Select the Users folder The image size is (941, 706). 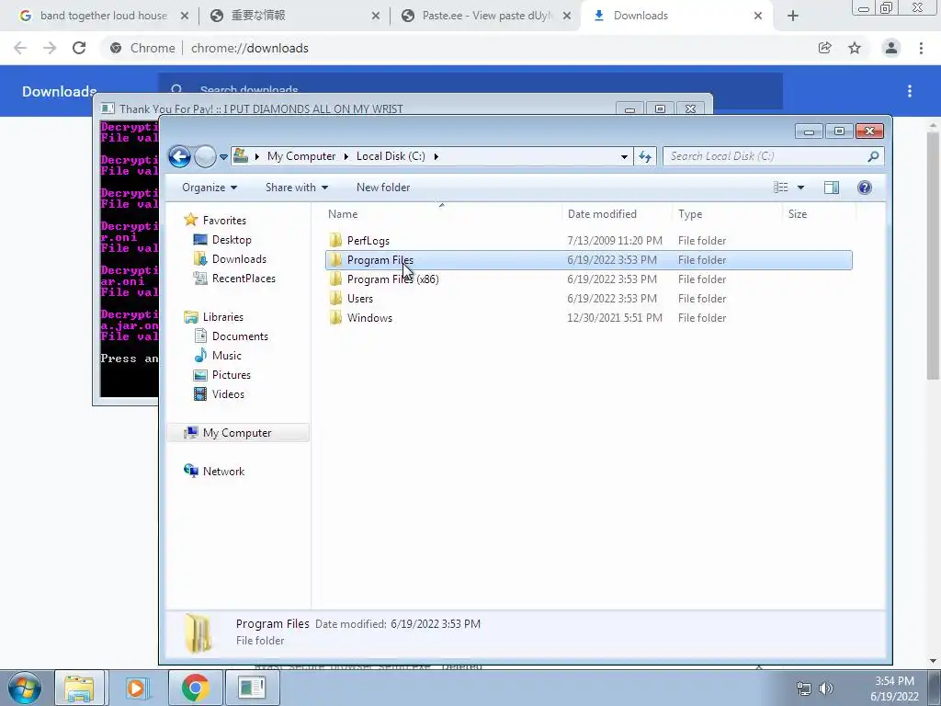coord(589,299)
